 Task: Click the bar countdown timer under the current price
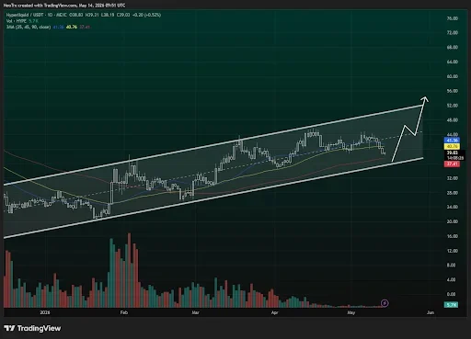point(454,158)
